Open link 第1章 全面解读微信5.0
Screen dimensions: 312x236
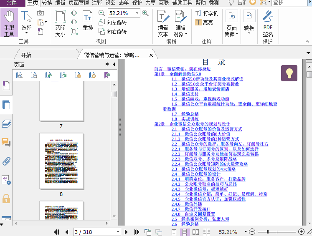coord(178,74)
